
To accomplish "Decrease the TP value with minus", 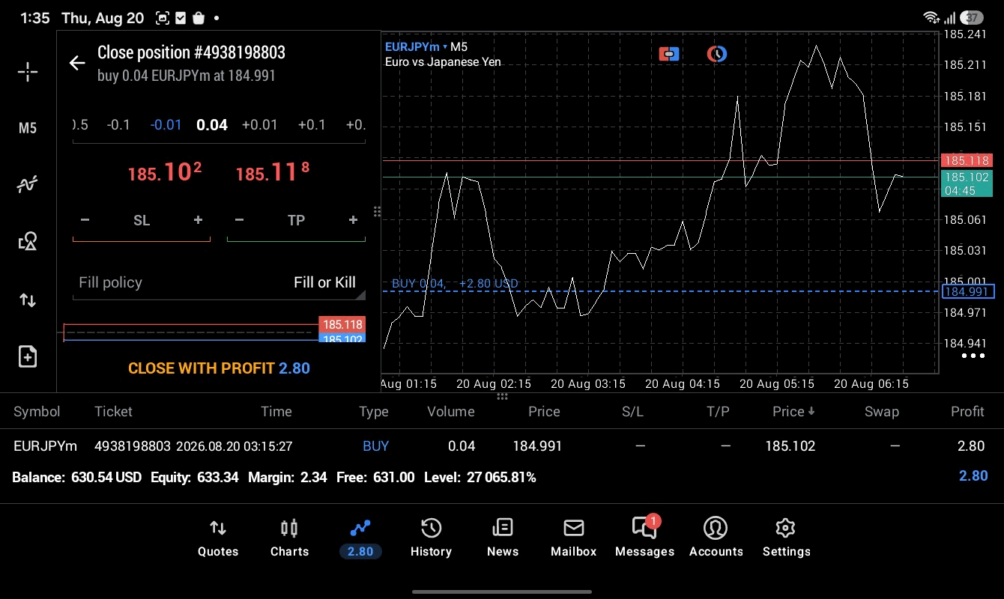I will click(x=239, y=220).
